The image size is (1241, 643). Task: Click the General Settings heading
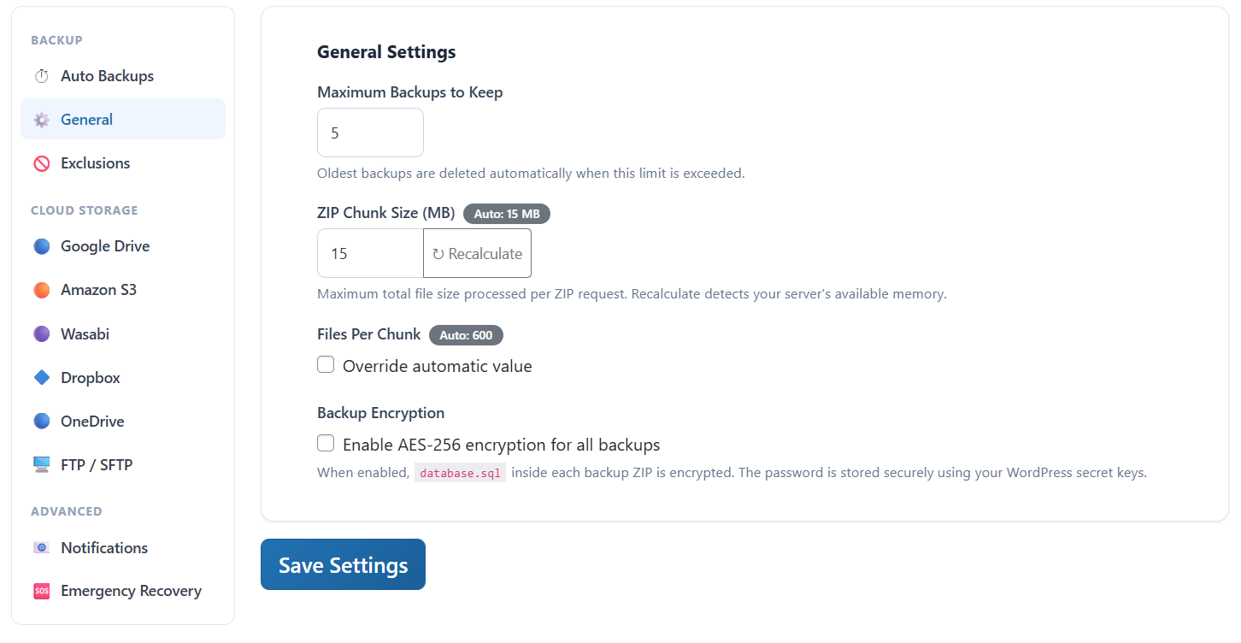386,52
